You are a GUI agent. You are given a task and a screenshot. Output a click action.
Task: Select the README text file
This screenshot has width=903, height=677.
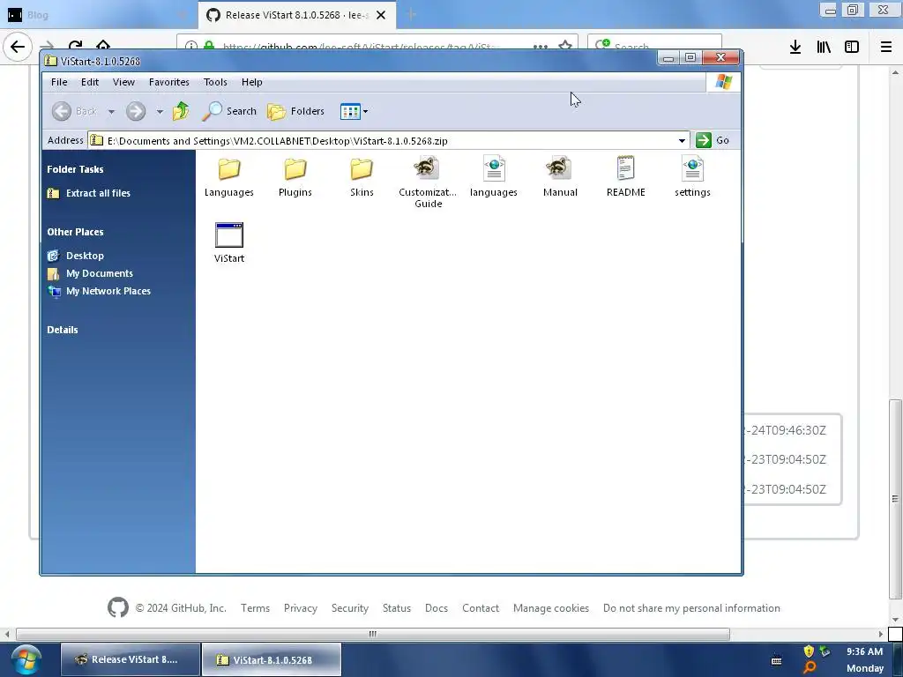[x=625, y=176]
